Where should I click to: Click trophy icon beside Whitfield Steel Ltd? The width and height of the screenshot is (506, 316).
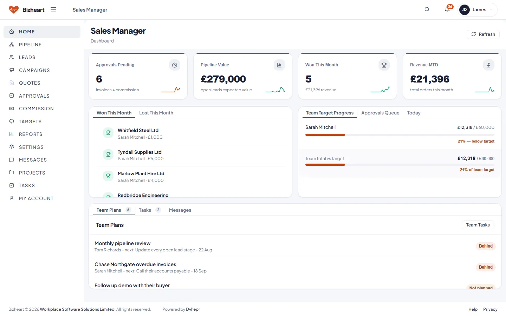[108, 133]
